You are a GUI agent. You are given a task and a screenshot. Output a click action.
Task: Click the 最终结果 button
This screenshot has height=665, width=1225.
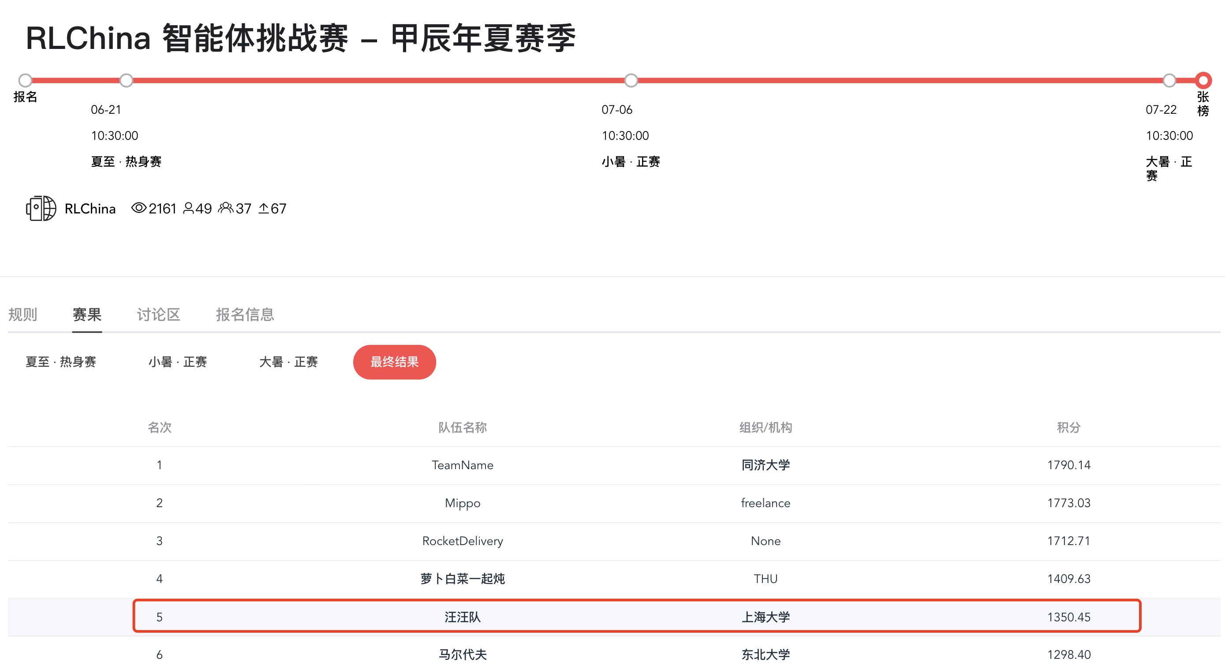(395, 362)
